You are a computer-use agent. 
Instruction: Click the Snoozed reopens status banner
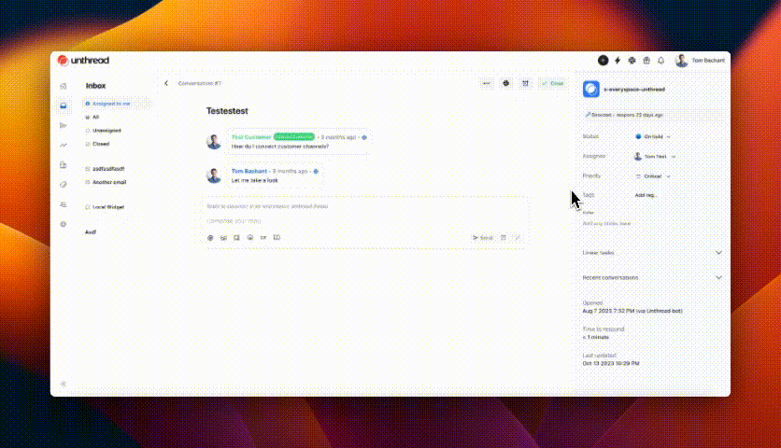pos(652,115)
